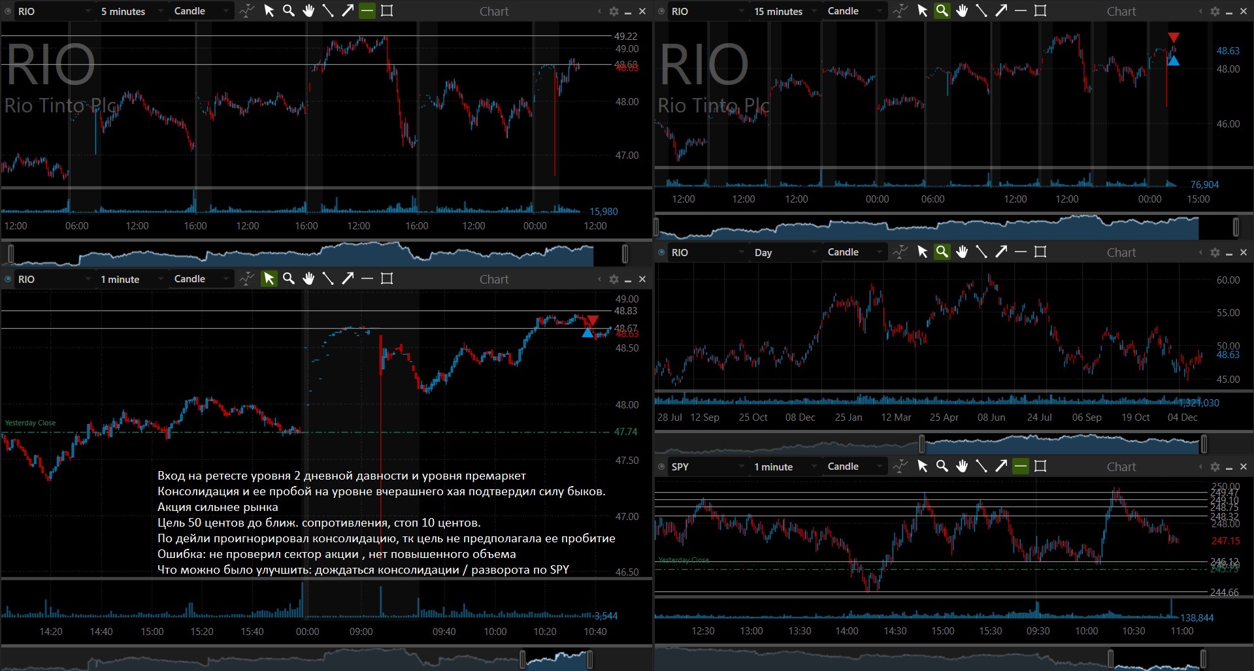Click the Yesterday Close label in RIO 1 minute chart
1254x671 pixels.
tap(30, 423)
